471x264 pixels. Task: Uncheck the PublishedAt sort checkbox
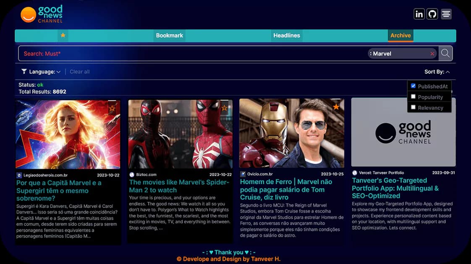[413, 86]
